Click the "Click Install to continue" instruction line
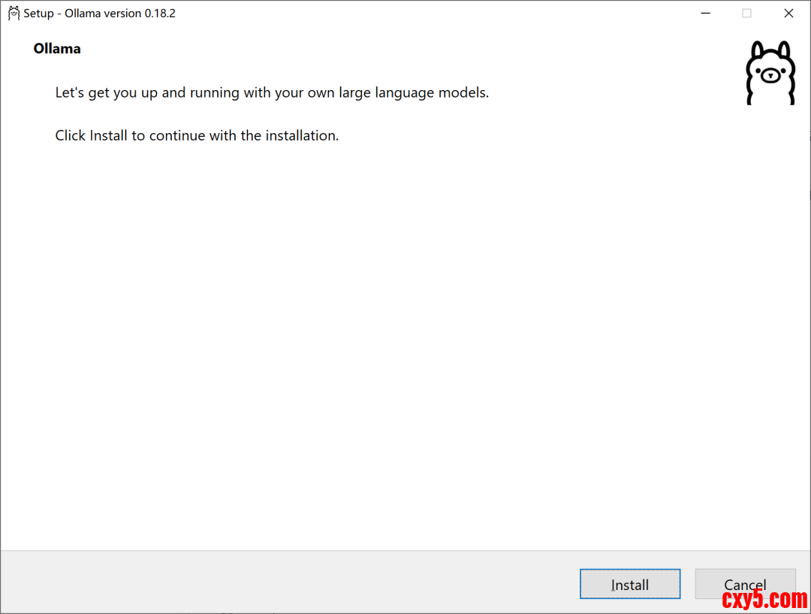Image resolution: width=811 pixels, height=614 pixels. pyautogui.click(x=197, y=136)
